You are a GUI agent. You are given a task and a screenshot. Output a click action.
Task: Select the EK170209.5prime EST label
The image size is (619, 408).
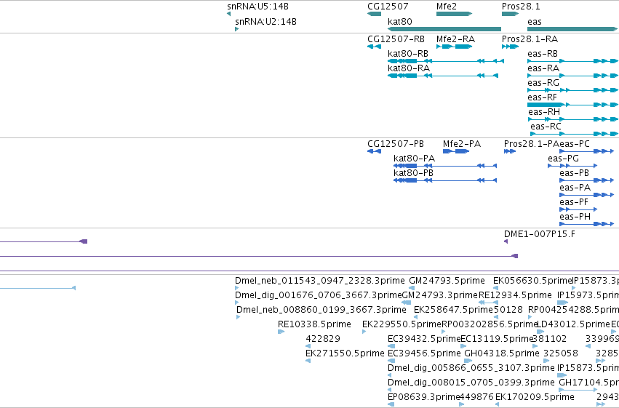(x=535, y=397)
